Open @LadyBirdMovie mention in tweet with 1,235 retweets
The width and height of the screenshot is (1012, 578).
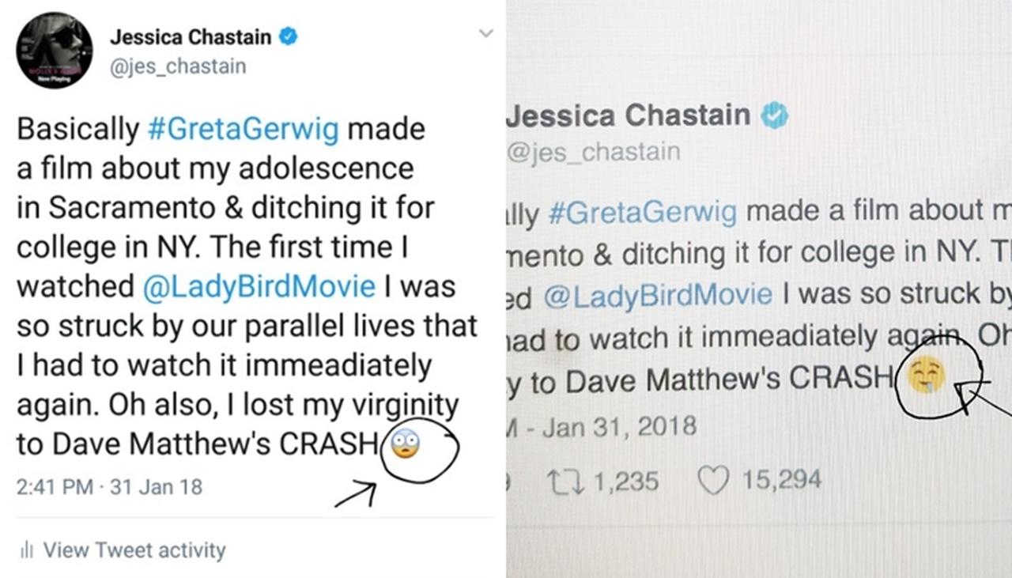(657, 295)
